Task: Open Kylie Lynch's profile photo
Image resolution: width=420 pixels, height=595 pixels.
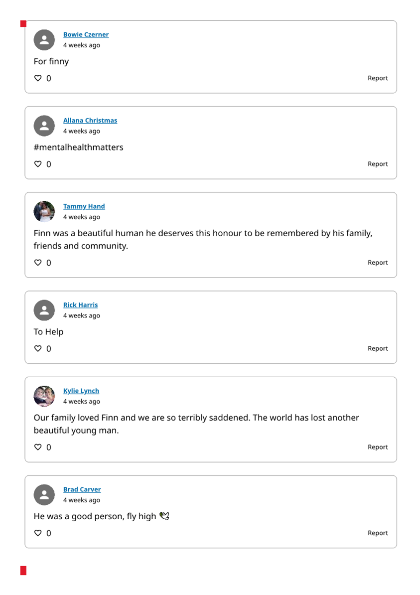Action: tap(44, 396)
